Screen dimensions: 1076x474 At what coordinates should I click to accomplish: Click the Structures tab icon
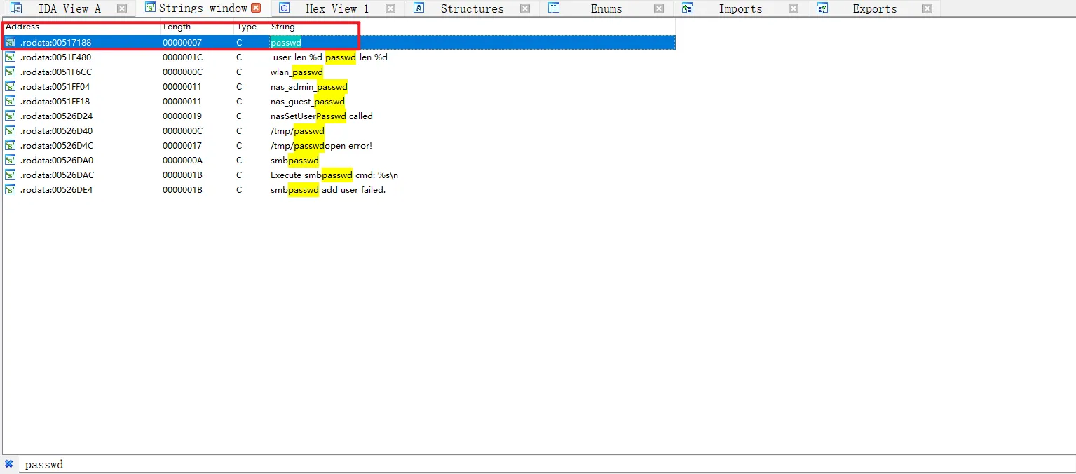click(419, 8)
